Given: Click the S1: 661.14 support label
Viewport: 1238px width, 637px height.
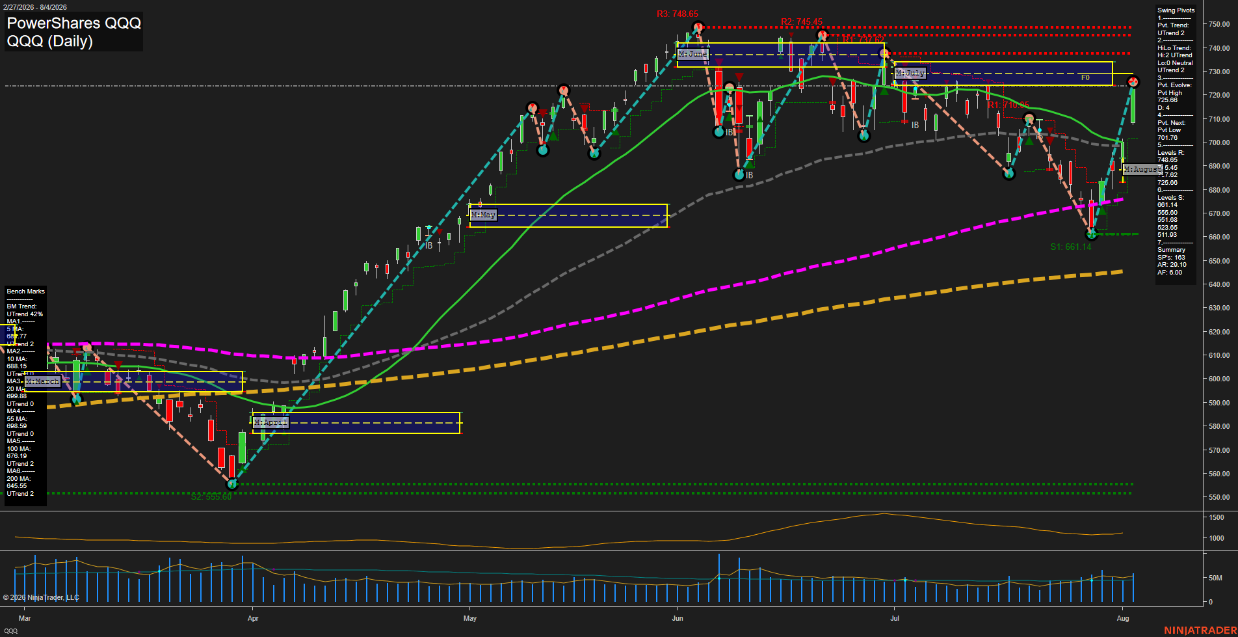Looking at the screenshot, I should click(x=1071, y=247).
